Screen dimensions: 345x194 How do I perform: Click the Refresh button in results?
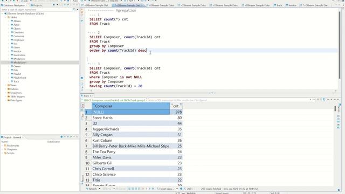[92, 189]
